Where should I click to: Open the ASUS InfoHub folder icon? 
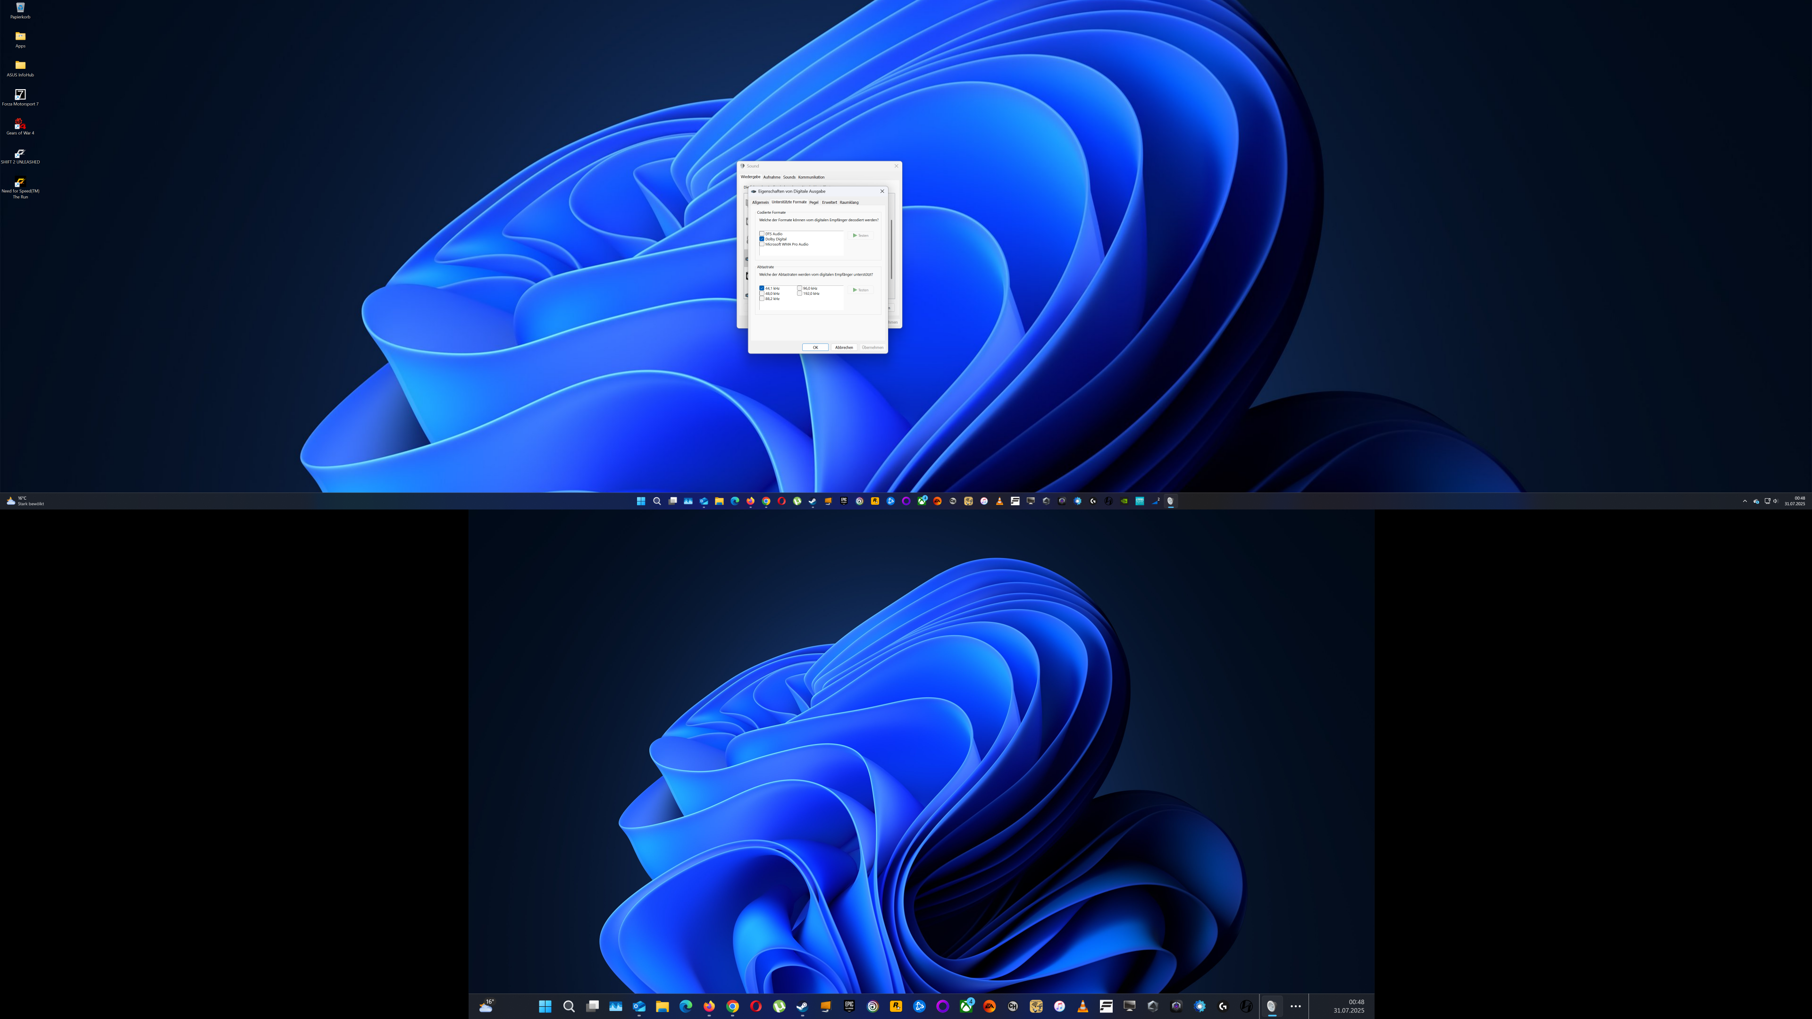(20, 66)
